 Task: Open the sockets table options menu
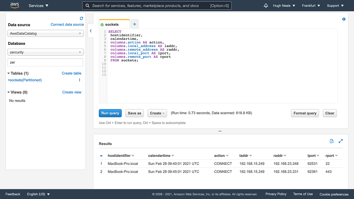point(79,80)
